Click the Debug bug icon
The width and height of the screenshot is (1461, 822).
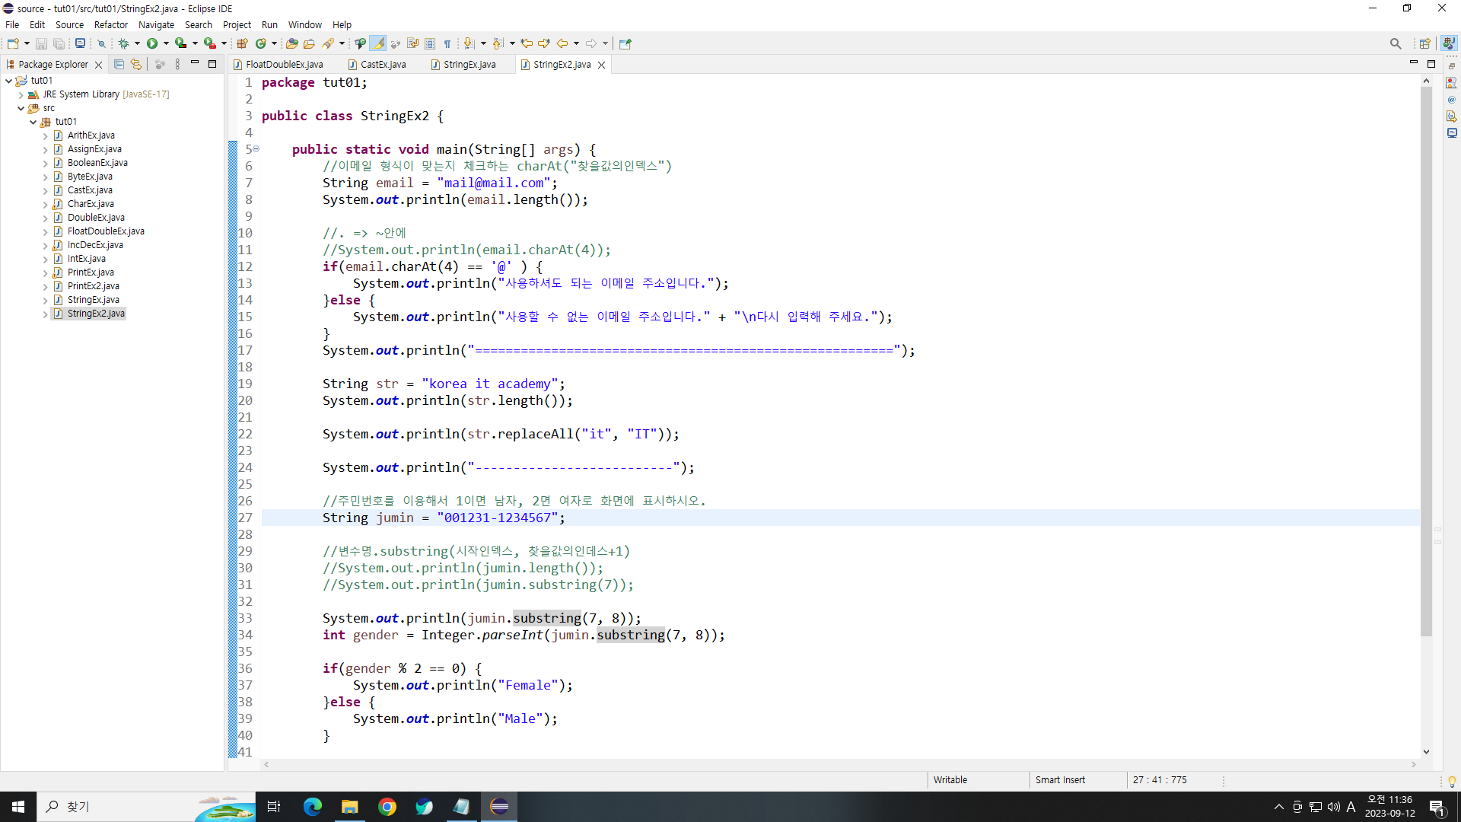tap(123, 43)
